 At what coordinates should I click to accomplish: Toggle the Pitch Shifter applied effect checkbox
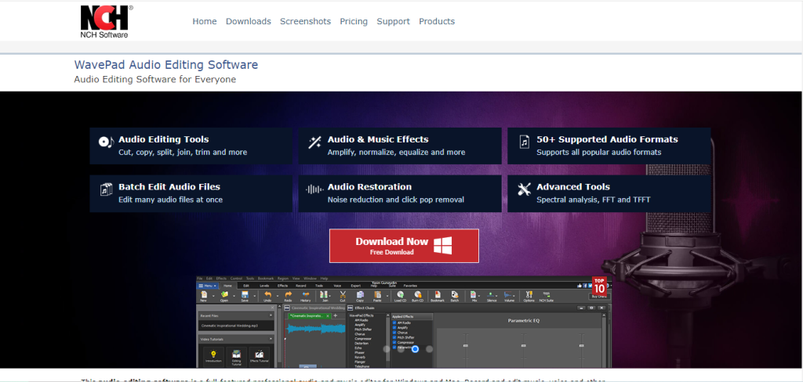click(394, 337)
